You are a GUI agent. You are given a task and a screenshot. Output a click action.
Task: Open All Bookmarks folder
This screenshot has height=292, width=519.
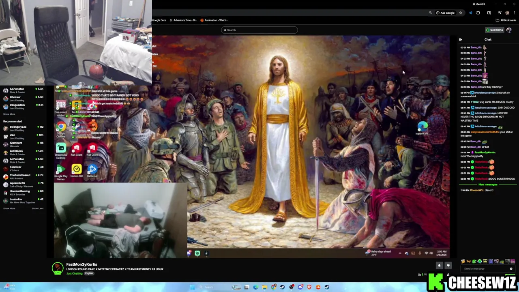(506, 20)
